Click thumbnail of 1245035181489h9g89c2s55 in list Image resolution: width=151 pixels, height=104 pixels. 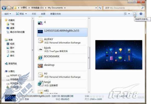point(40,32)
